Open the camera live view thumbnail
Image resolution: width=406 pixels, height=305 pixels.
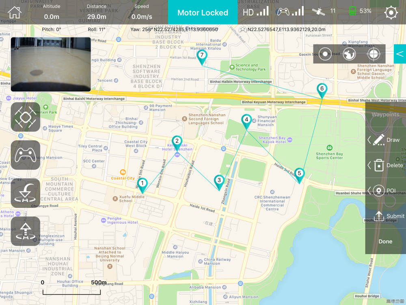click(51, 64)
